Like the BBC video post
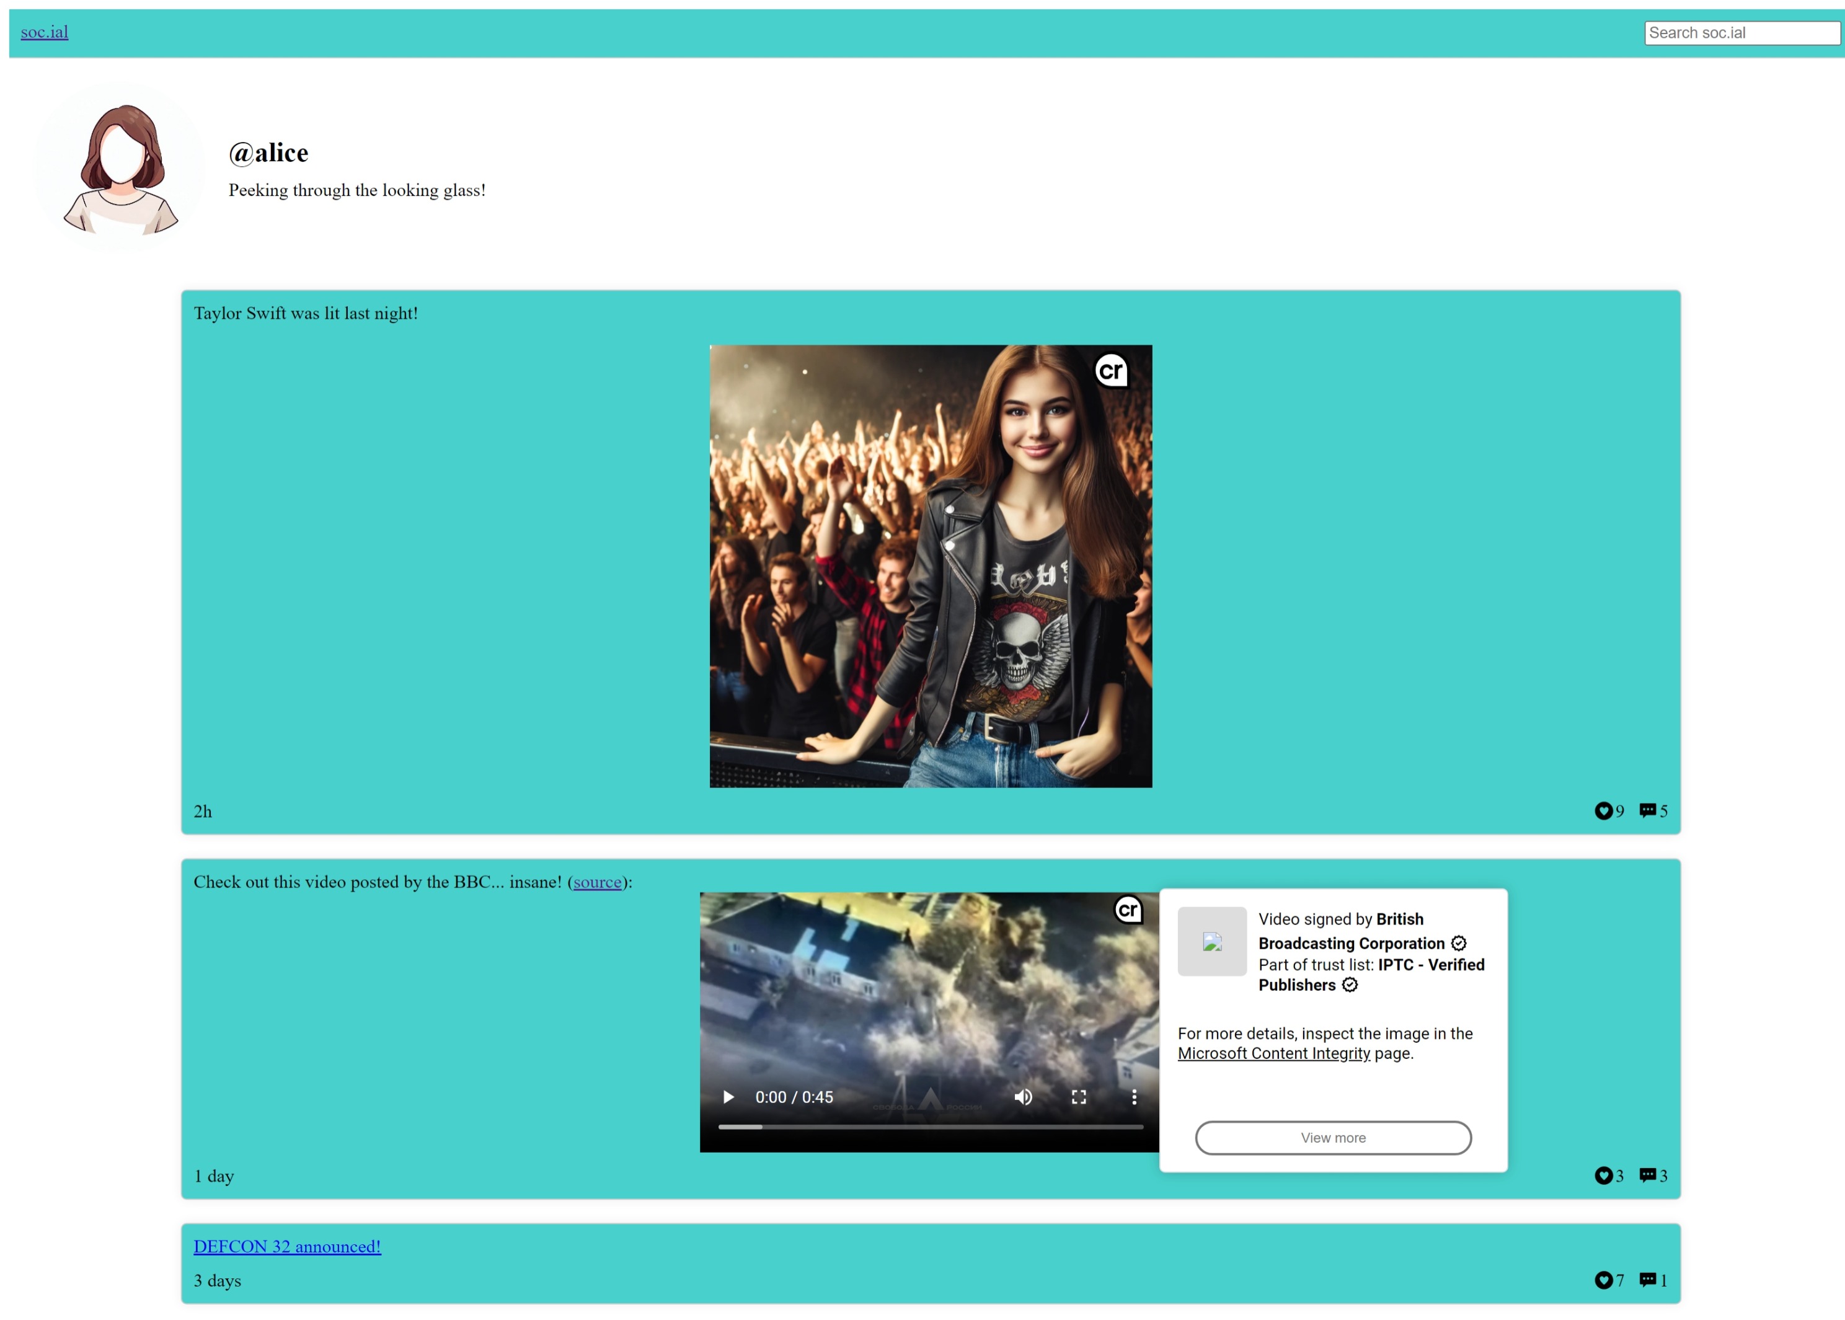Screen dimensions: 1845x1320 [x=1603, y=1176]
